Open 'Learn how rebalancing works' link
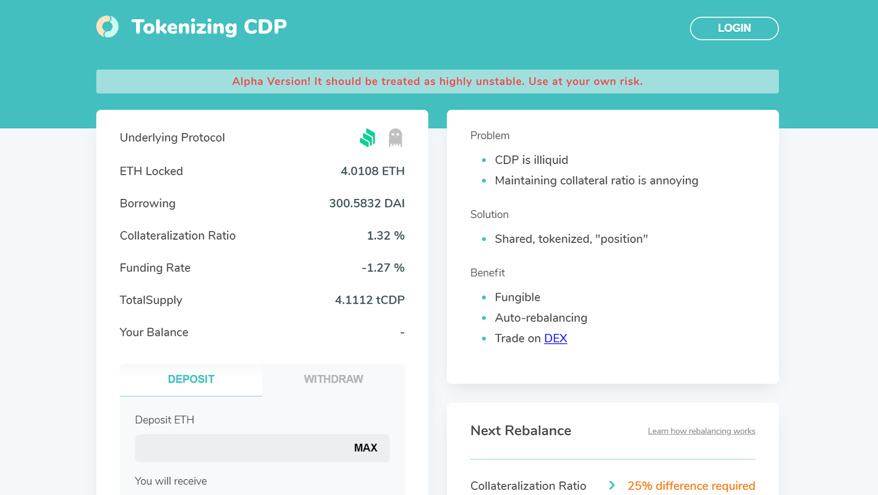 click(x=701, y=431)
